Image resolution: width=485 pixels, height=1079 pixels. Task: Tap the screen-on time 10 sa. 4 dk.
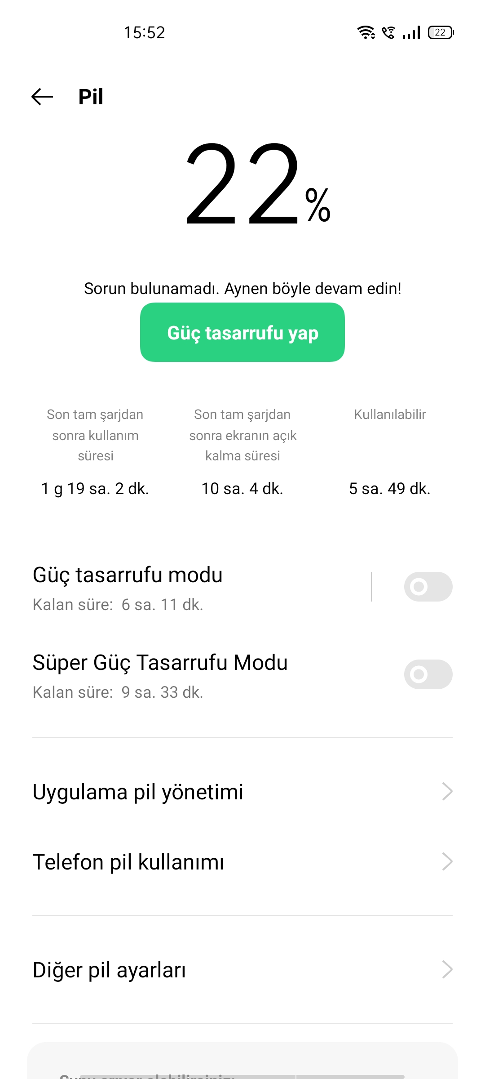tap(242, 489)
